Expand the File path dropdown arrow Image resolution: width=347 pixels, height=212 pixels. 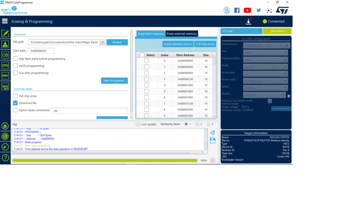click(x=102, y=42)
